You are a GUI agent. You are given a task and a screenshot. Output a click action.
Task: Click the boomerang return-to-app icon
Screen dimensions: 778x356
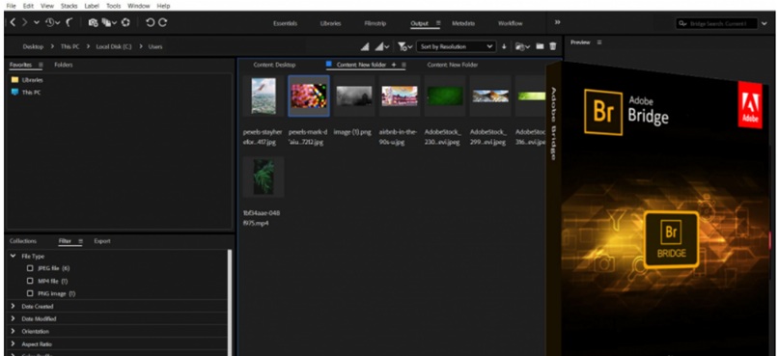69,22
